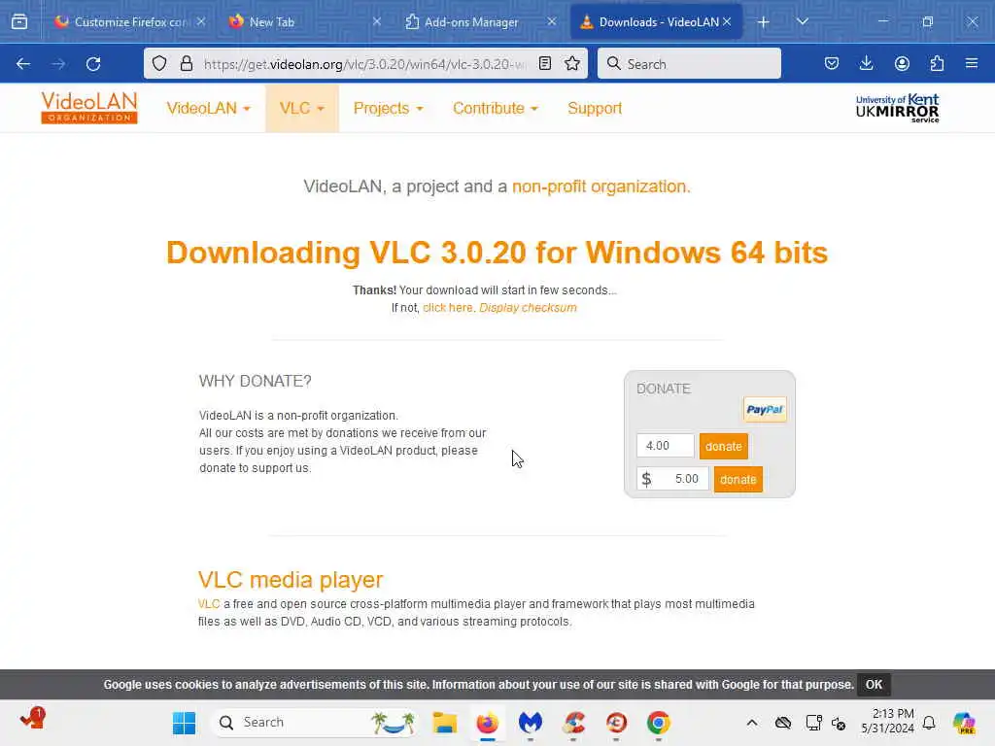Screen dimensions: 995x746
Task: Open the VLC media player heading link
Action: (291, 580)
